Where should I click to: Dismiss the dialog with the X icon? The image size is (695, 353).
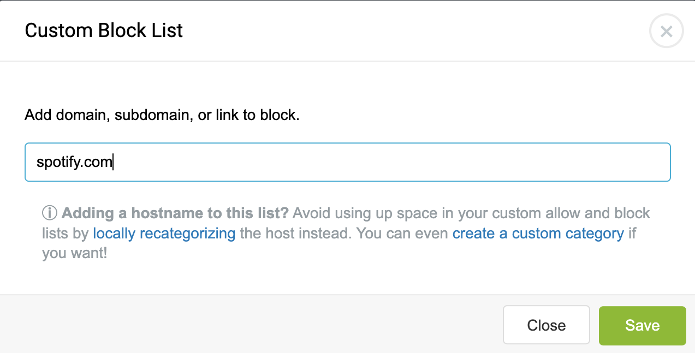666,31
